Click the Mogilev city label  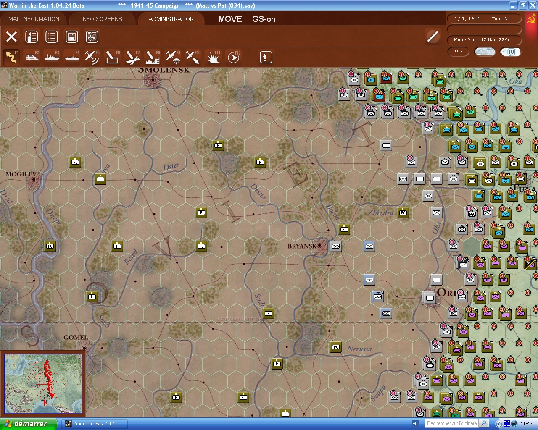click(21, 174)
